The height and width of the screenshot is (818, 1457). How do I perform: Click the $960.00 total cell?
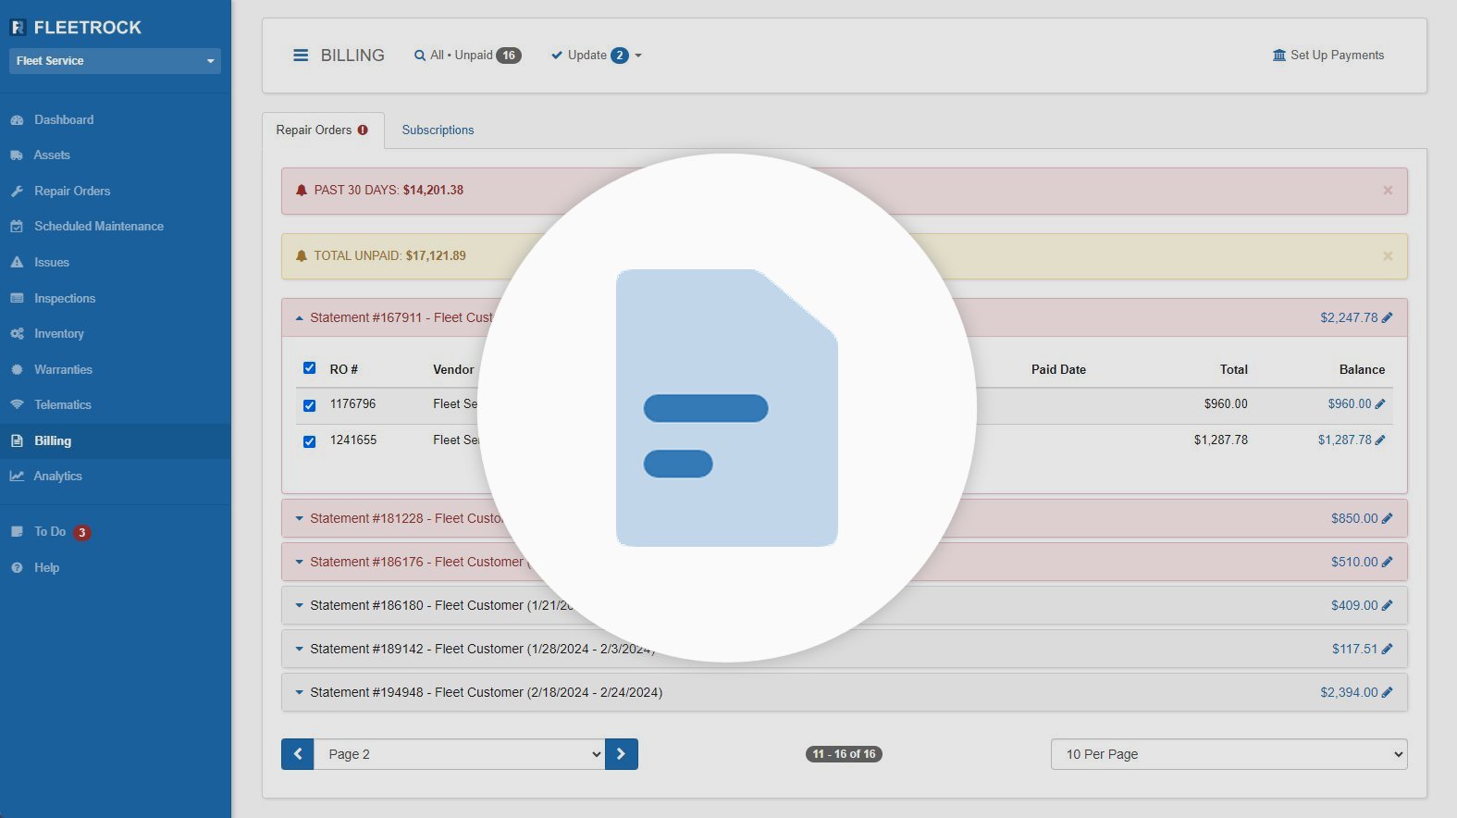[1226, 404]
